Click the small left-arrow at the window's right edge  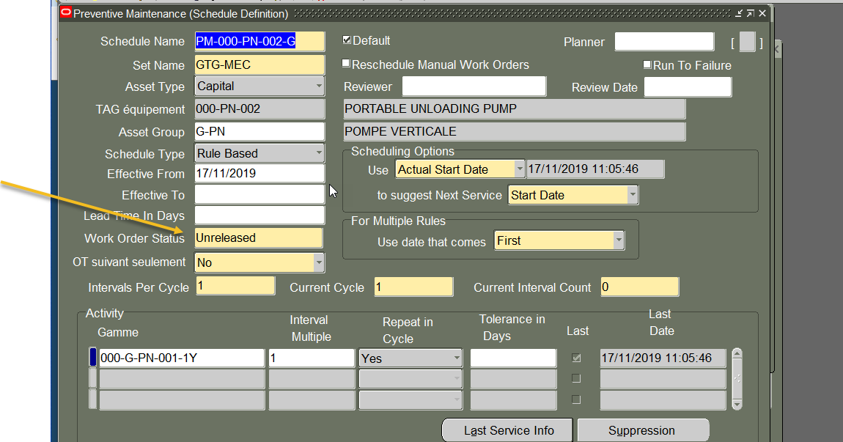(777, 49)
